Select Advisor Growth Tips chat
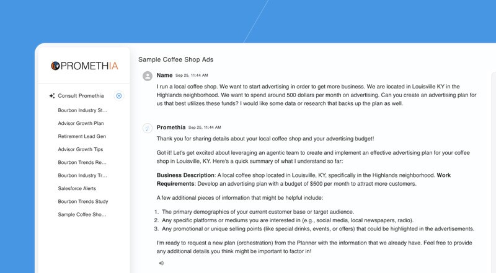The width and height of the screenshot is (496, 273). tap(81, 149)
